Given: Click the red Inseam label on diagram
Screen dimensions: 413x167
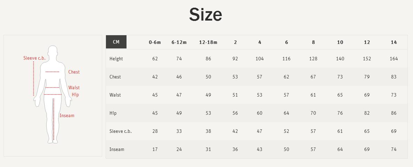Looking at the screenshot, I should [67, 116].
